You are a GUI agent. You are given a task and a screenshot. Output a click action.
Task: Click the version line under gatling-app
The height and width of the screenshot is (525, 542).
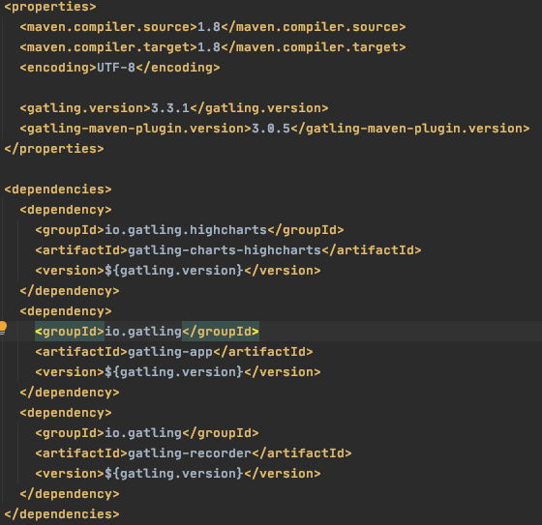coord(178,372)
